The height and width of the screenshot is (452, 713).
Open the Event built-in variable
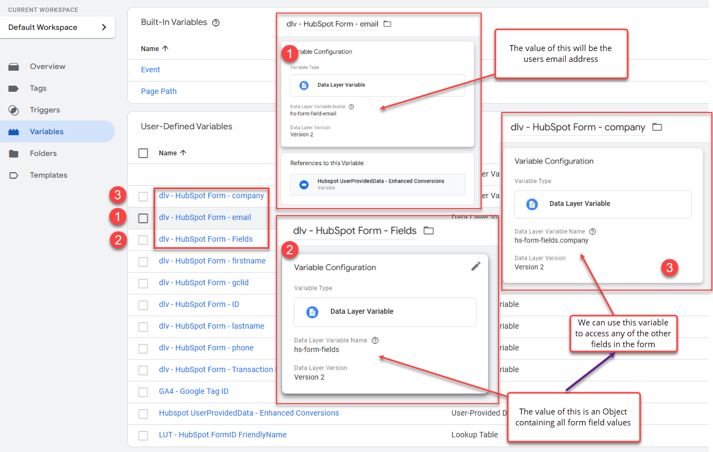(x=150, y=70)
